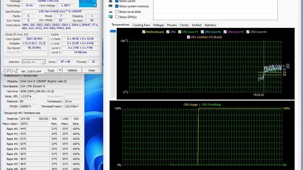Screen dimensions: 303x170
Task: Click the Энергия value 104.3W
Action: (x=29, y=119)
